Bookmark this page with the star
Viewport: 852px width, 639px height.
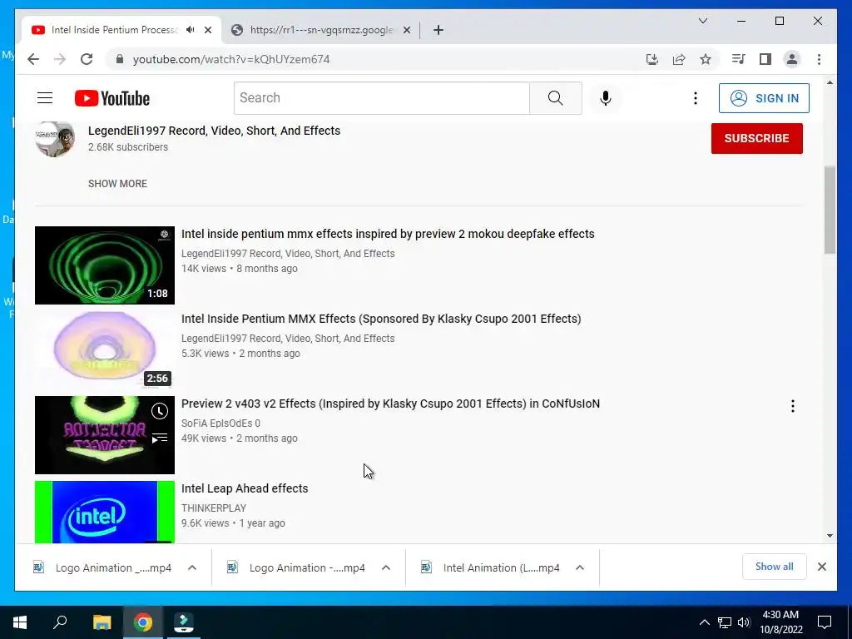pos(706,59)
